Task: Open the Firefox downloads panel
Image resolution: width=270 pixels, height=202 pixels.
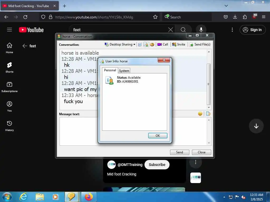Action: pyautogui.click(x=235, y=17)
